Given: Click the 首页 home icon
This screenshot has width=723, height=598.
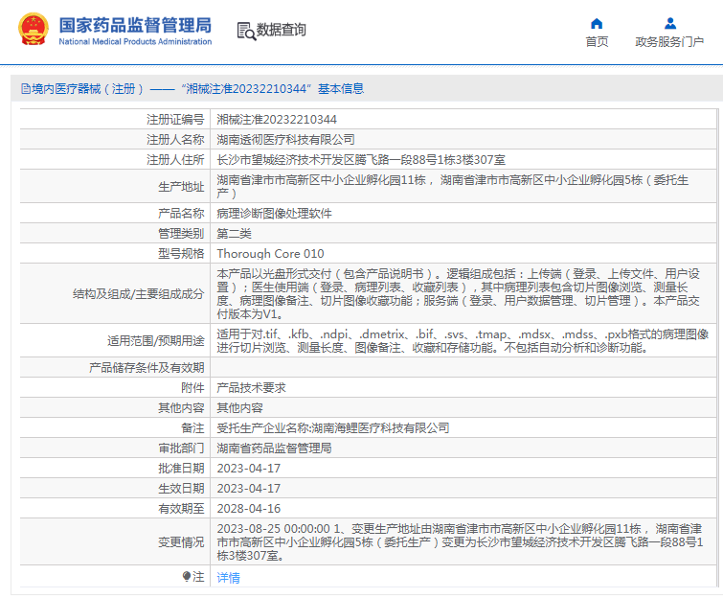Looking at the screenshot, I should tap(597, 24).
